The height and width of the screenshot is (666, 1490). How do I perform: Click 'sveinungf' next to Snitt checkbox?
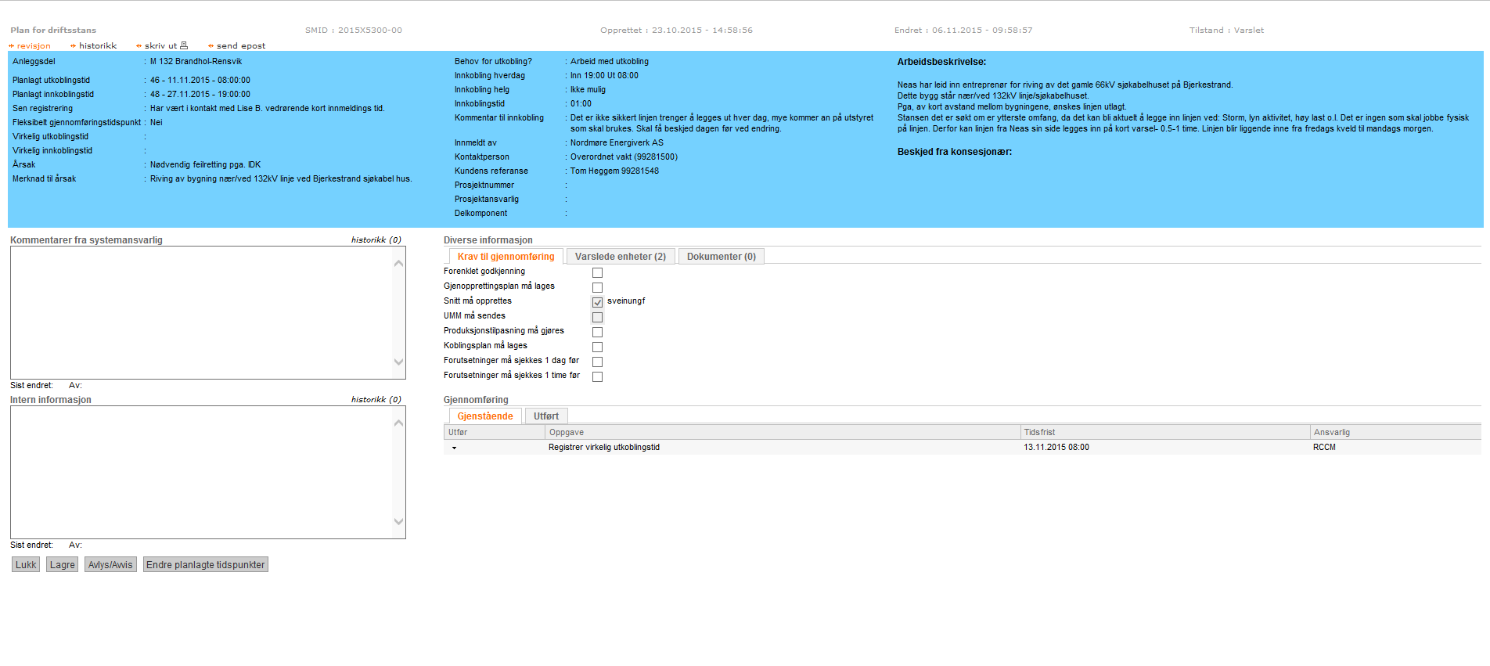[x=626, y=301]
